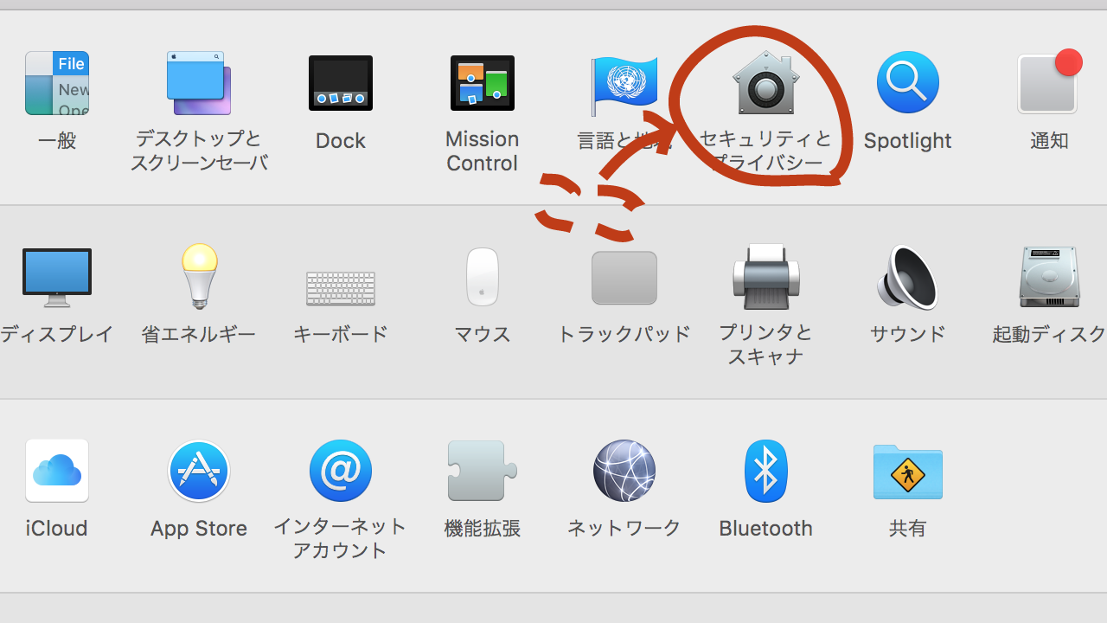Click the Spotlight text label
The image size is (1107, 623).
908,141
